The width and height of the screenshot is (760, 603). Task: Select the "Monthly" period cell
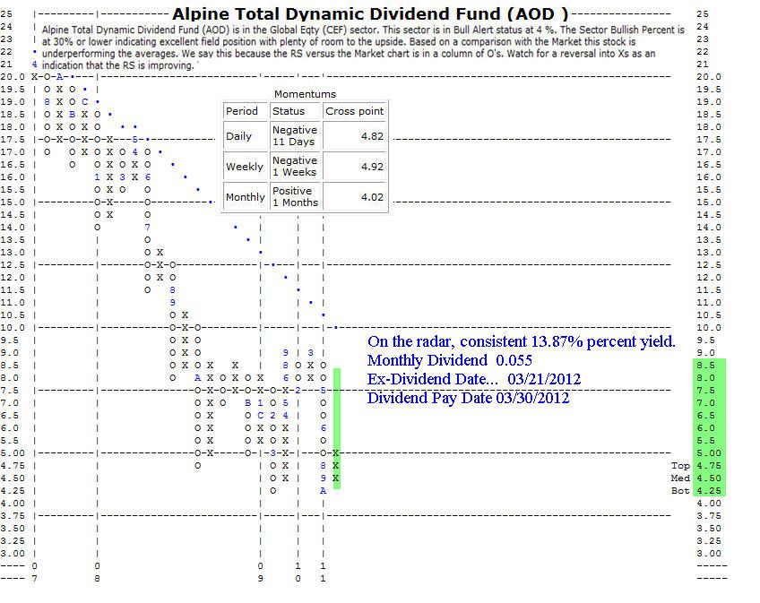click(x=246, y=197)
